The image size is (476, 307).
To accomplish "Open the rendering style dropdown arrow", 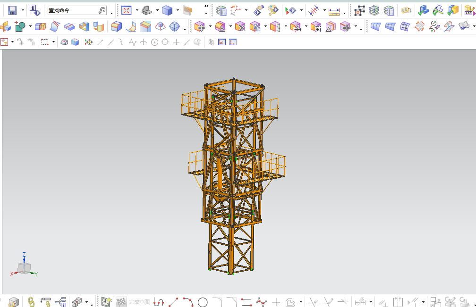I will click(178, 10).
